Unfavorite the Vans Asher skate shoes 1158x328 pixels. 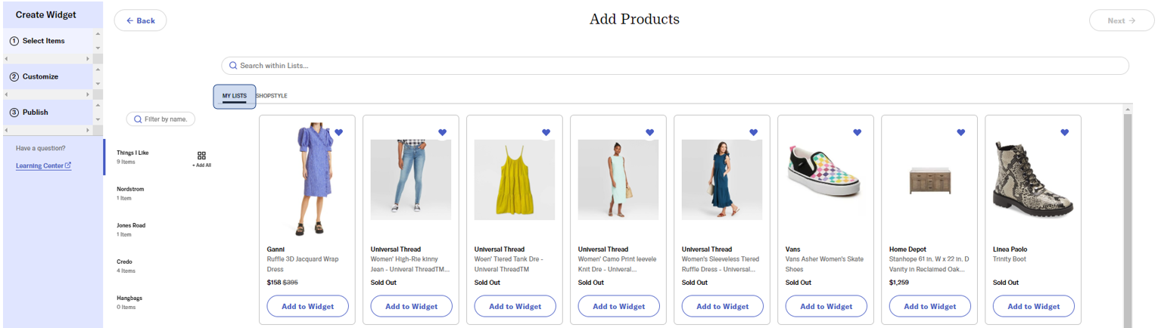coord(857,132)
